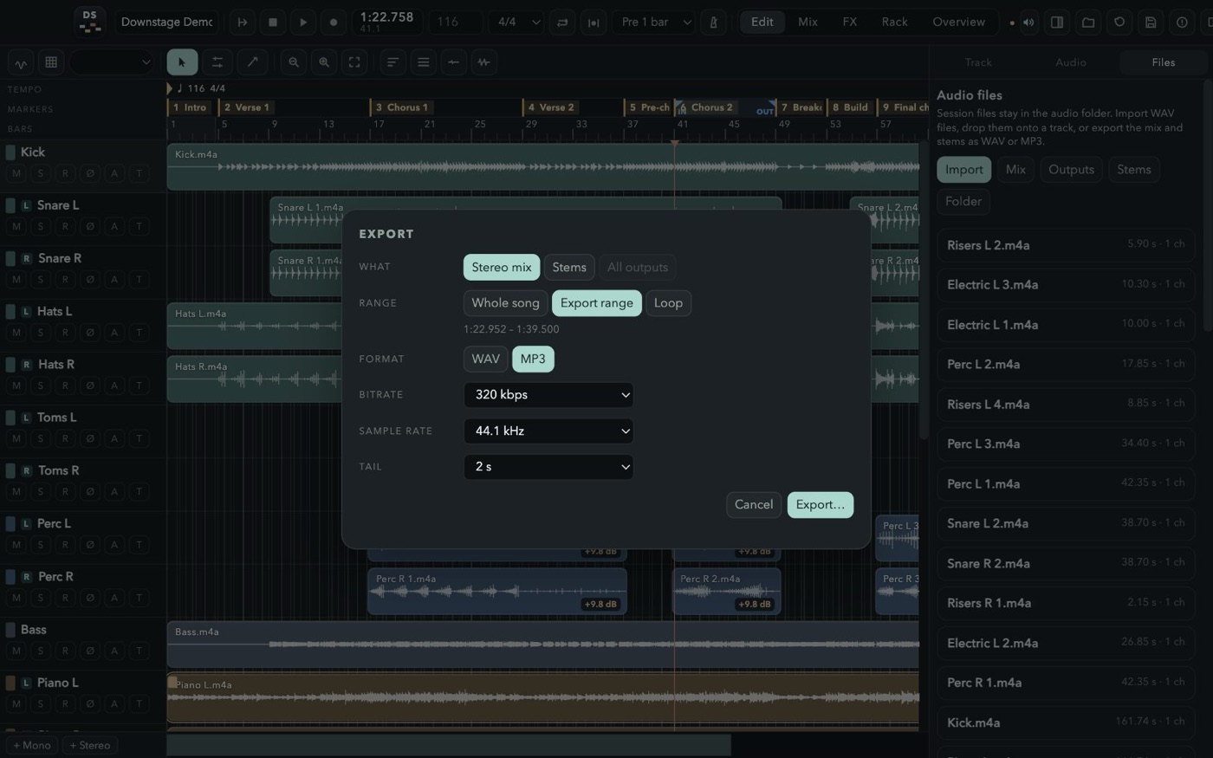
Task: Select the range sliders tool icon
Action: point(217,62)
